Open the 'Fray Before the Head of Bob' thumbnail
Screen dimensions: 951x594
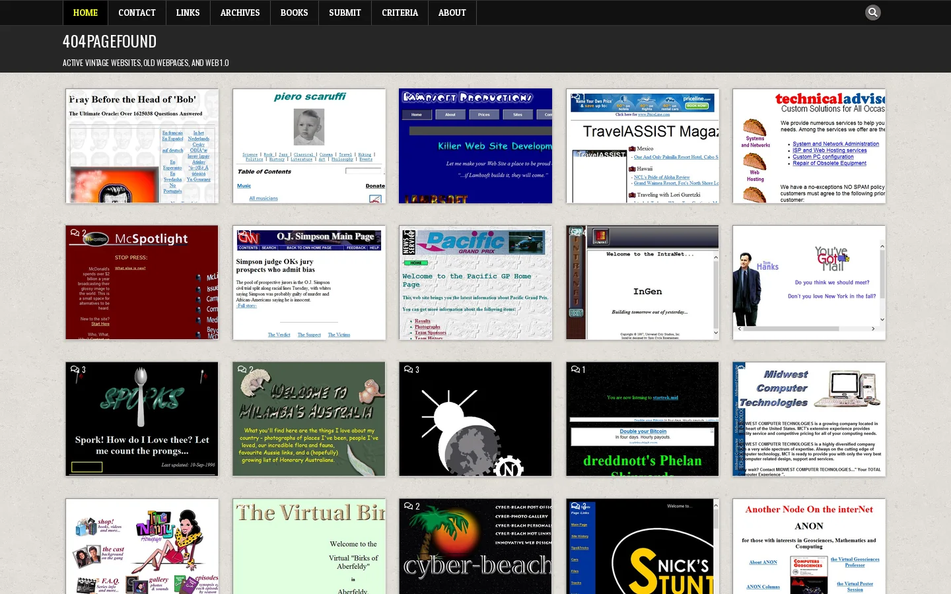coord(142,146)
